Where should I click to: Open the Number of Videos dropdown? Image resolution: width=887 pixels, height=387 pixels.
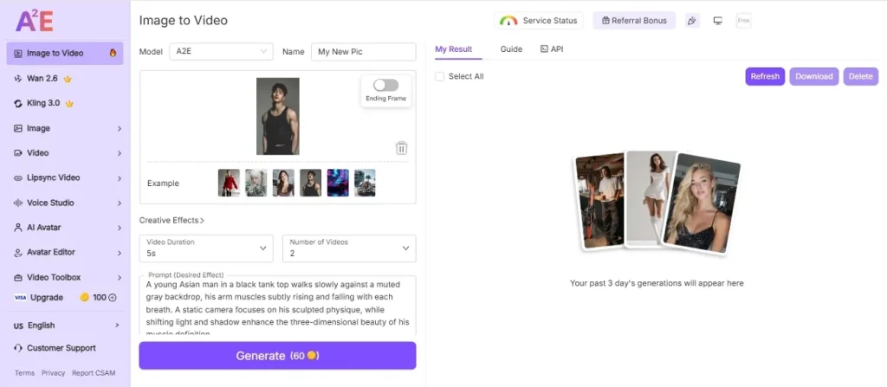349,248
